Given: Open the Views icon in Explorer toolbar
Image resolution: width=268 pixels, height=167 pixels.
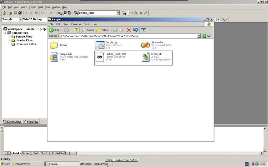Looking at the screenshot, I should pyautogui.click(x=143, y=30).
